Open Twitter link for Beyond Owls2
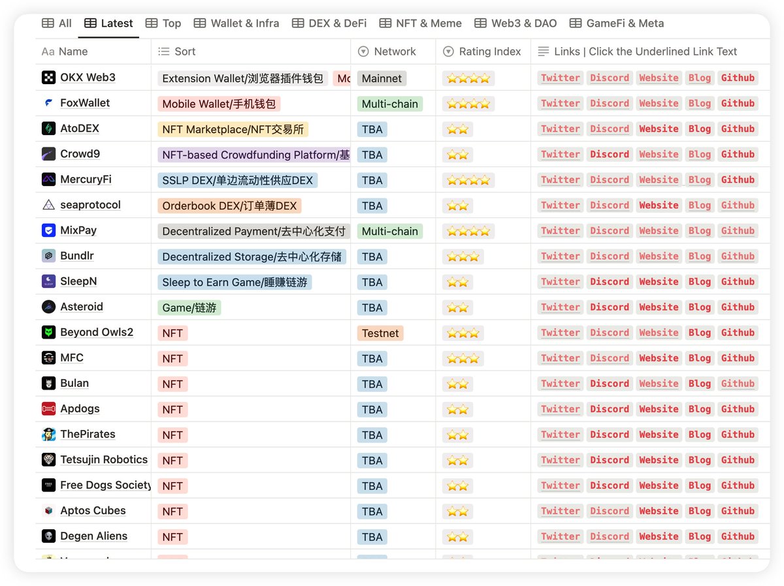 [561, 332]
